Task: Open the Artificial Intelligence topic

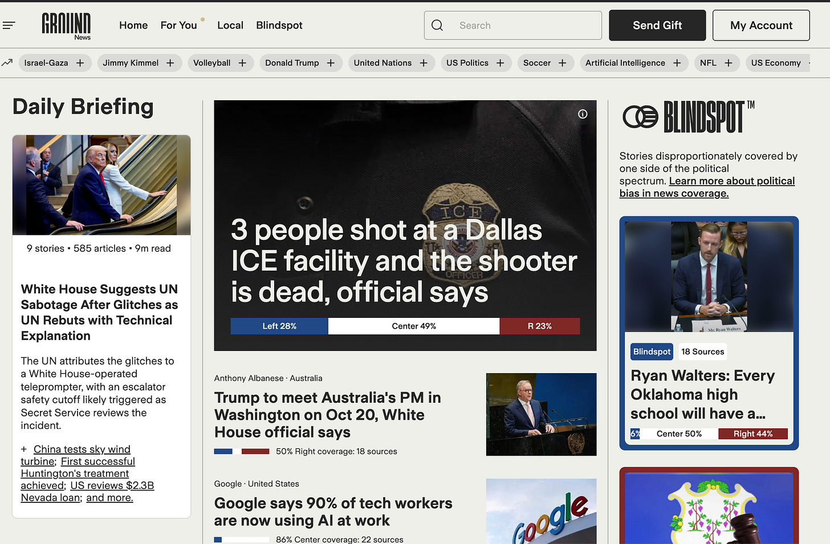Action: (x=625, y=63)
